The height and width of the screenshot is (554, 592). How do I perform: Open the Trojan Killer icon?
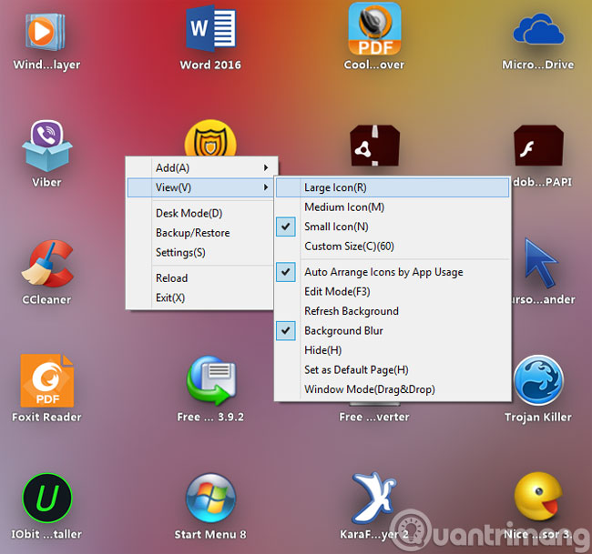click(538, 380)
